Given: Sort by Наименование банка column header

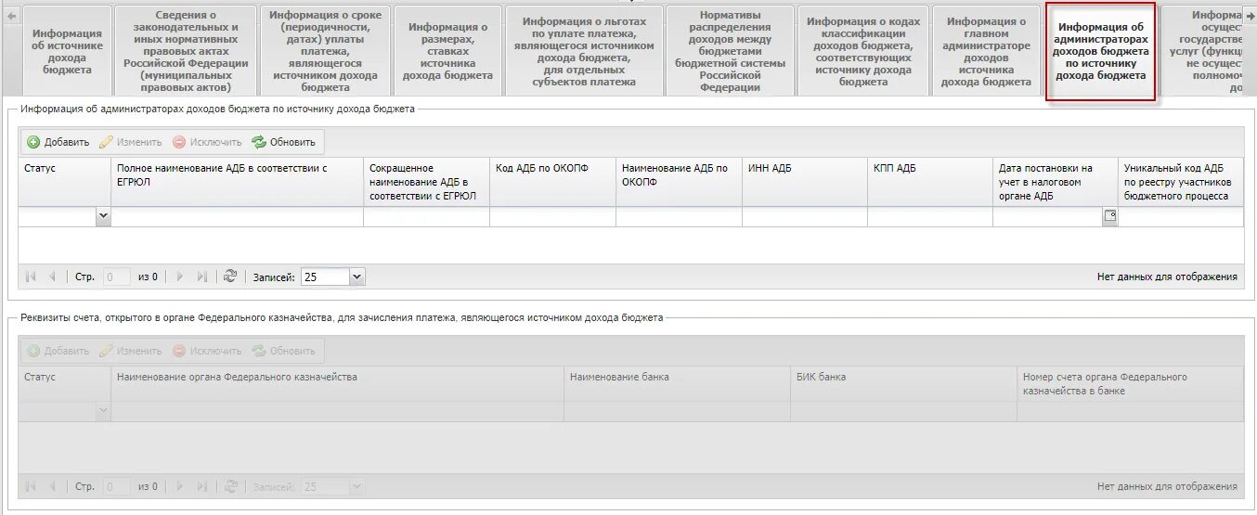Looking at the screenshot, I should pyautogui.click(x=678, y=384).
